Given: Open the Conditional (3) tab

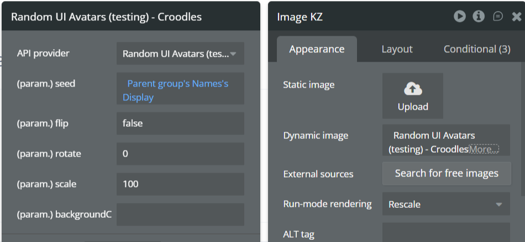Looking at the screenshot, I should (x=476, y=49).
